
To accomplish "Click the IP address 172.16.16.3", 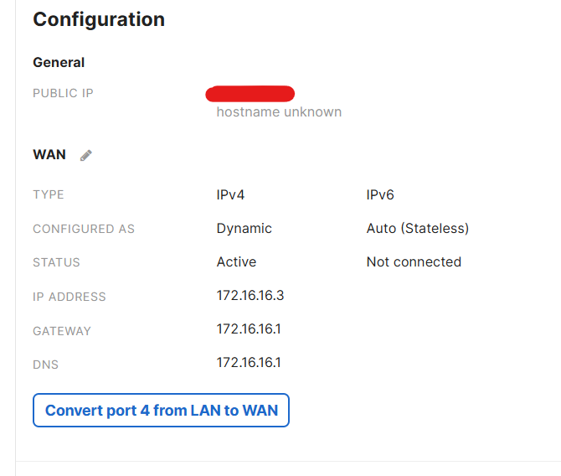I will pyautogui.click(x=250, y=296).
